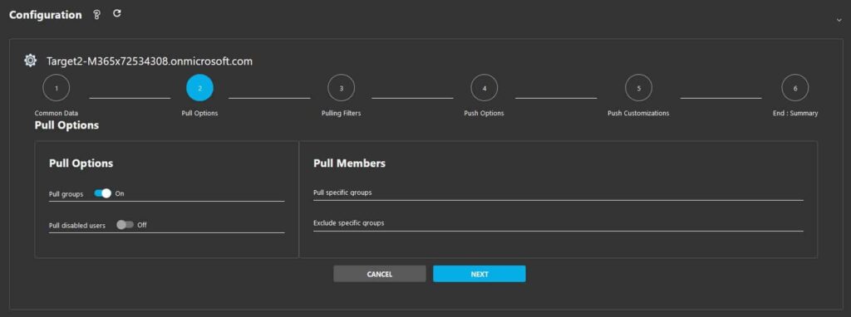This screenshot has height=317, width=851.
Task: Click the Common Data step label
Action: [57, 113]
